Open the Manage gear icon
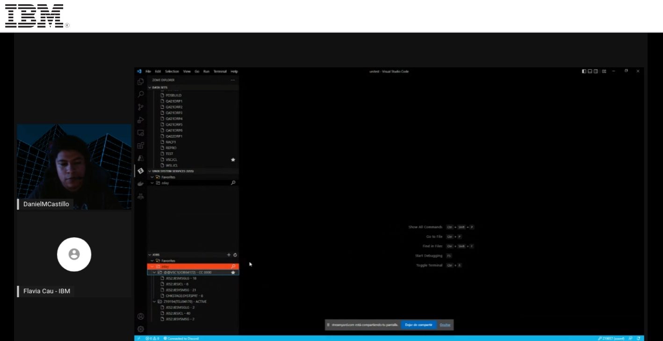This screenshot has height=341, width=663. [x=140, y=329]
